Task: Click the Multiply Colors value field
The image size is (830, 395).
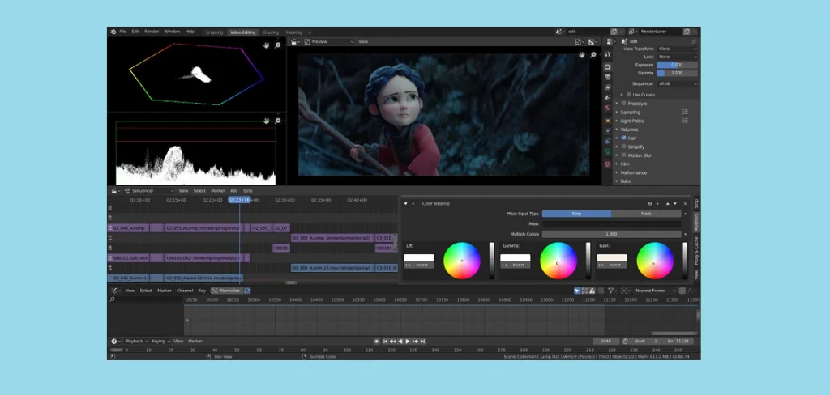Action: tap(611, 234)
